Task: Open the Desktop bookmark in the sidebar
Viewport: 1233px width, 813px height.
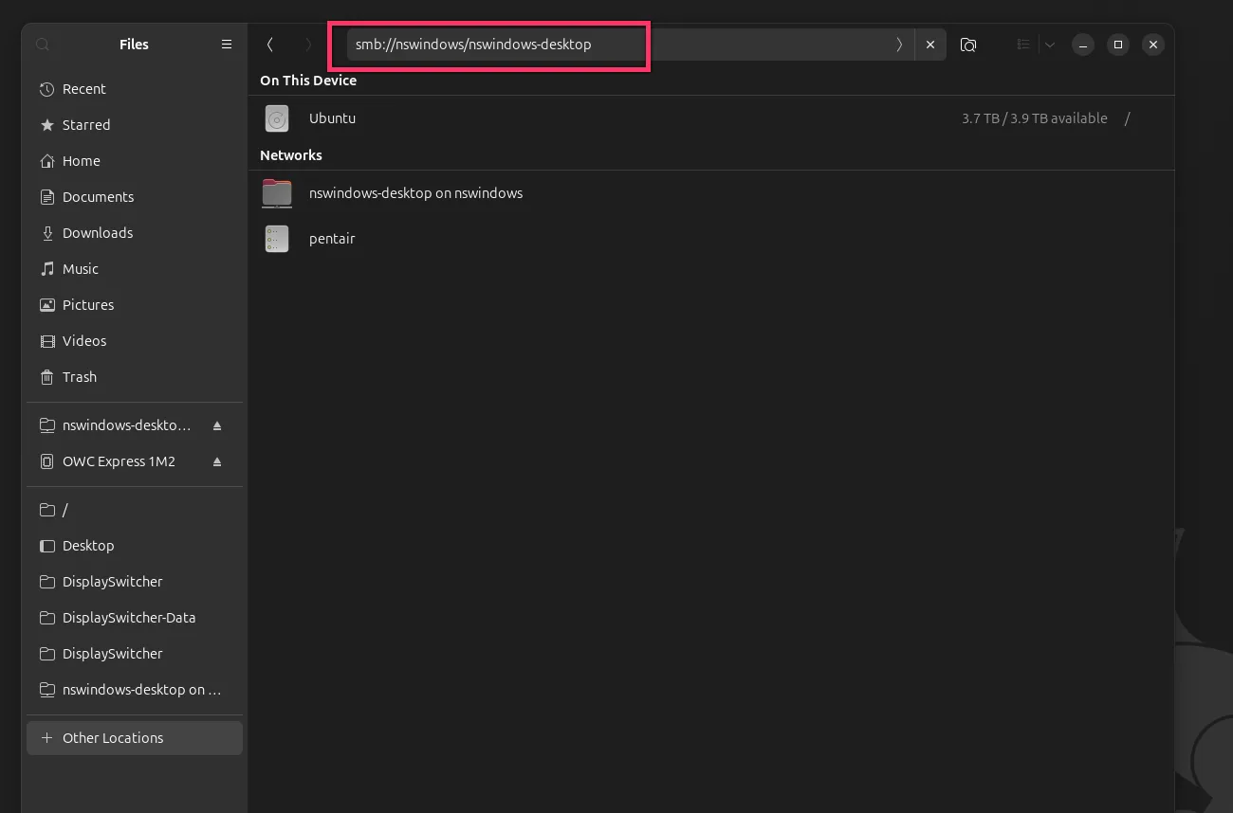Action: click(135, 546)
